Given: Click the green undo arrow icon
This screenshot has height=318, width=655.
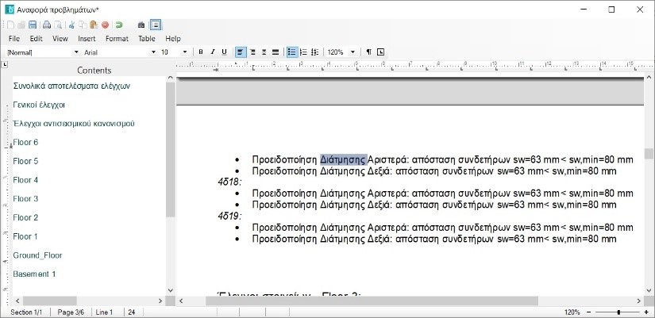Looking at the screenshot, I should pos(119,25).
